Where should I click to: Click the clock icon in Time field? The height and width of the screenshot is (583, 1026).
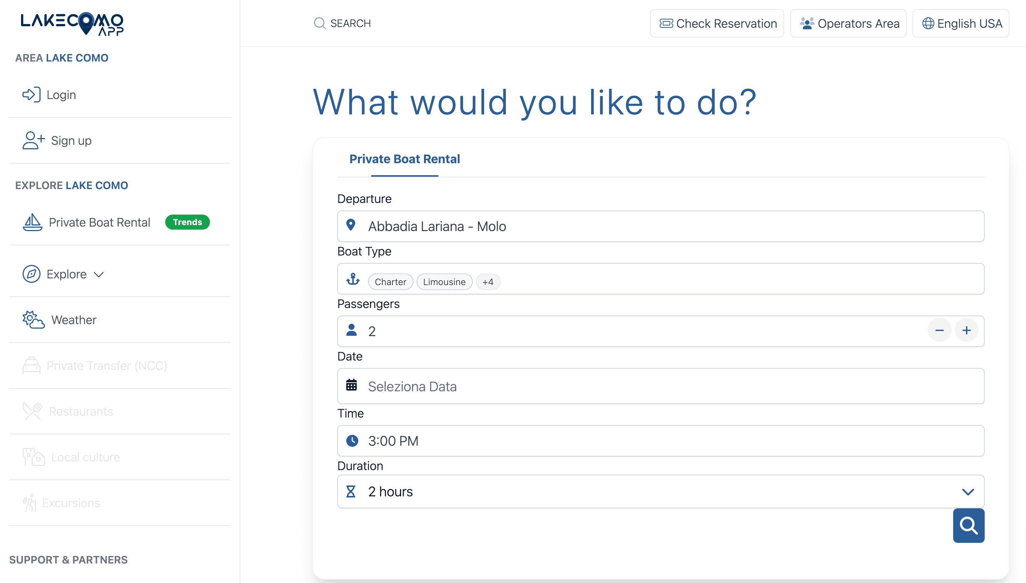point(352,441)
